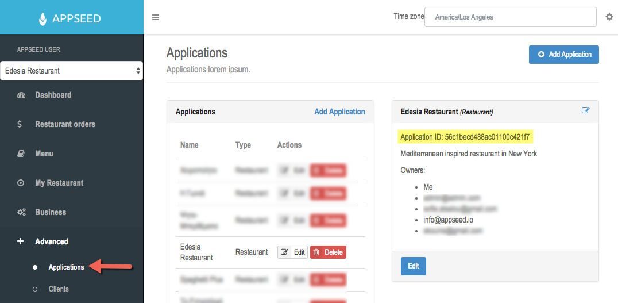Image resolution: width=618 pixels, height=303 pixels.
Task: Open the settings gear icon
Action: [x=609, y=17]
